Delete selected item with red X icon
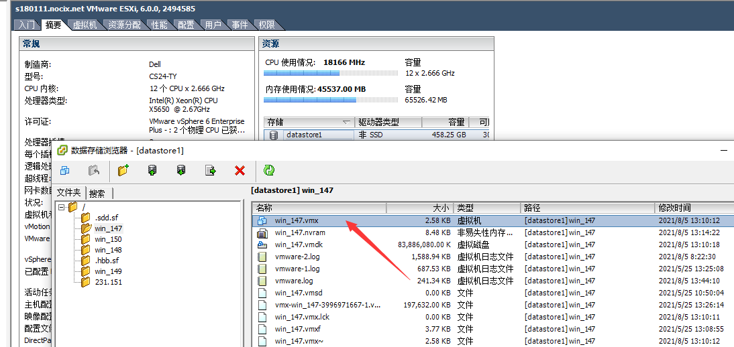This screenshot has width=734, height=347. tap(240, 171)
